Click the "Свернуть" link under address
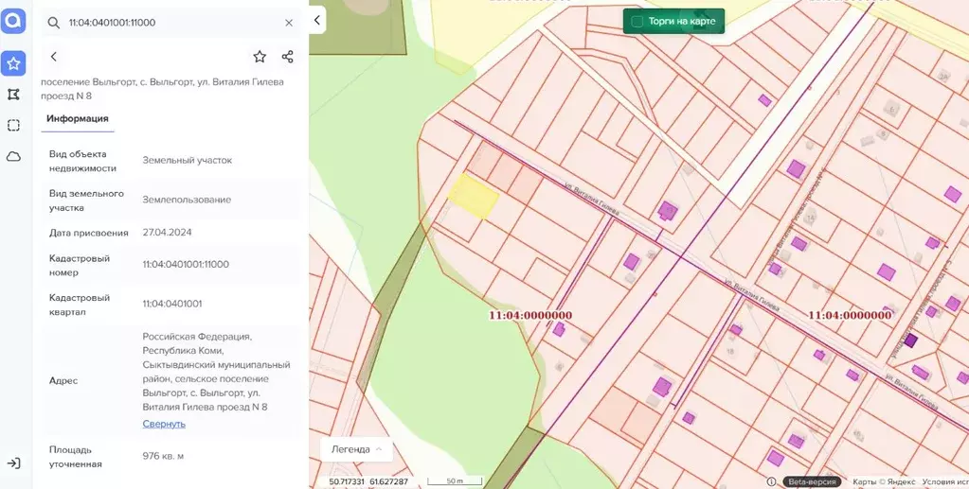Viewport: 969px width, 489px height. tap(164, 424)
